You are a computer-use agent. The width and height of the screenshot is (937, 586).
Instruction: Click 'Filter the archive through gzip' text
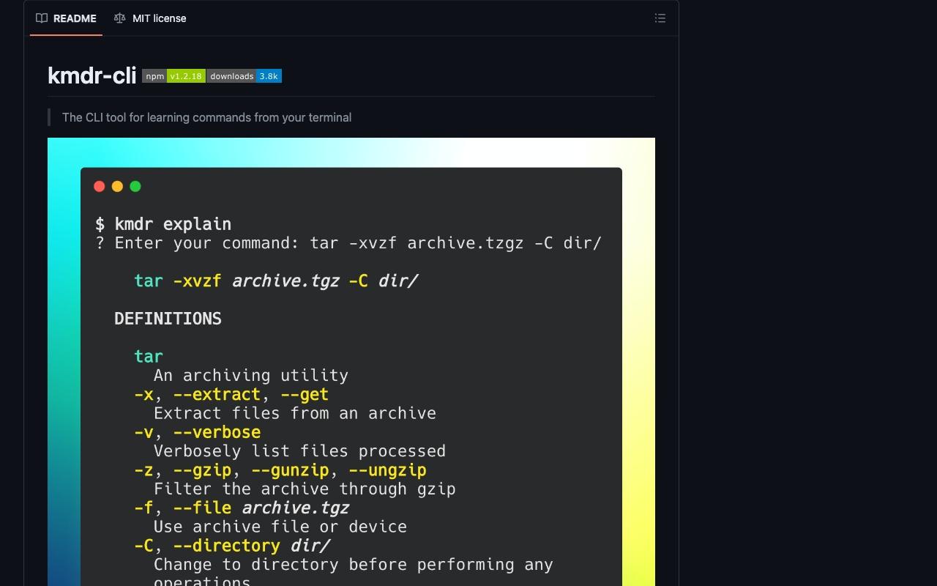pos(305,489)
